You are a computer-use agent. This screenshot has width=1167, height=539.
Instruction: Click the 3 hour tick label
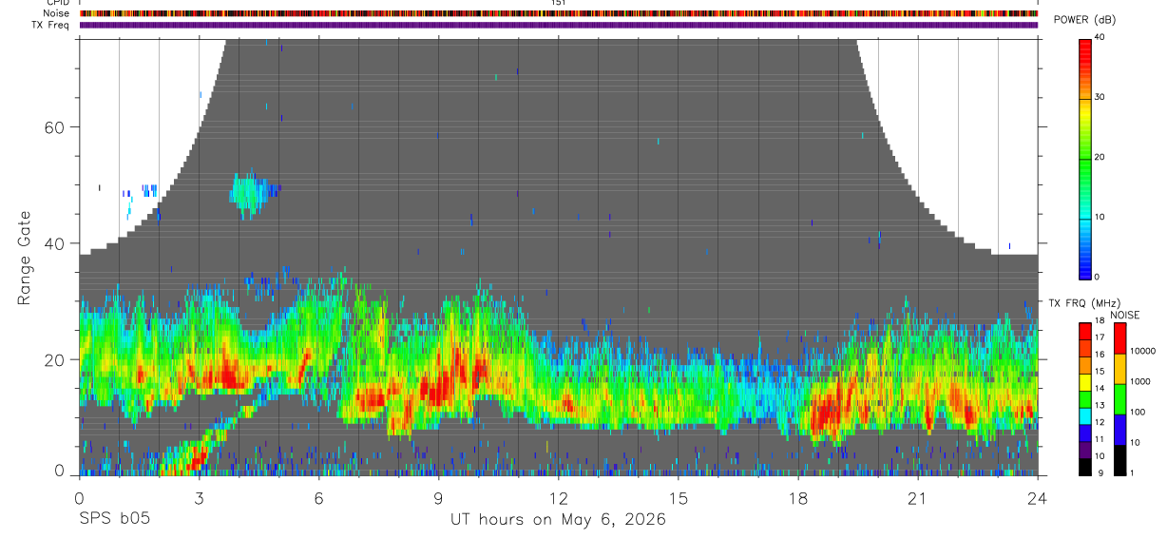pyautogui.click(x=199, y=498)
